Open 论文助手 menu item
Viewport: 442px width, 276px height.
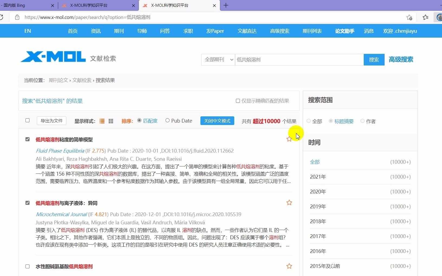tap(344, 31)
